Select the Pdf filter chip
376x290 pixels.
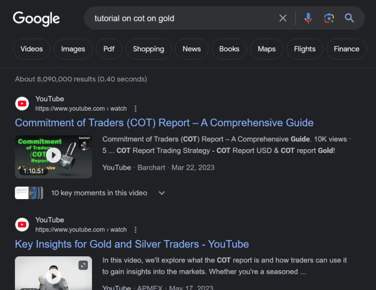point(109,49)
